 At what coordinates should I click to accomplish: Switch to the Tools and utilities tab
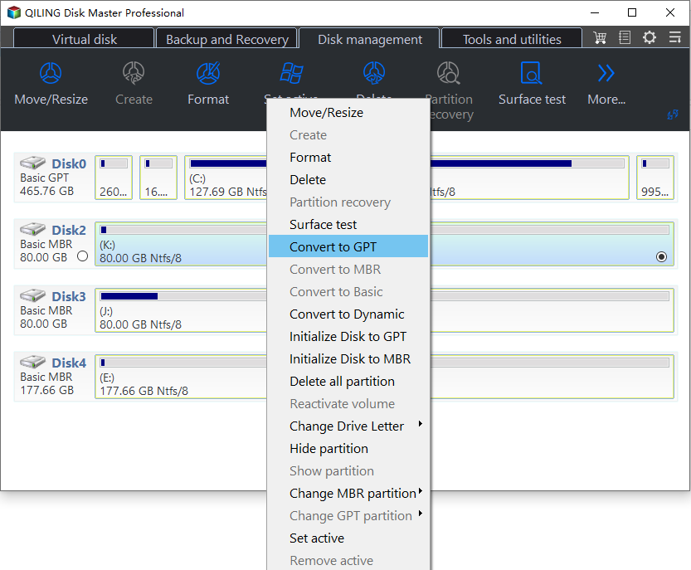point(512,39)
